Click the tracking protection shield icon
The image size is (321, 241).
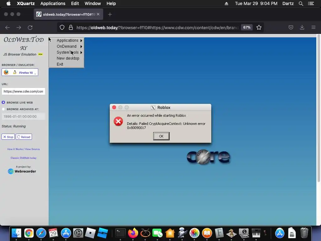[62, 28]
